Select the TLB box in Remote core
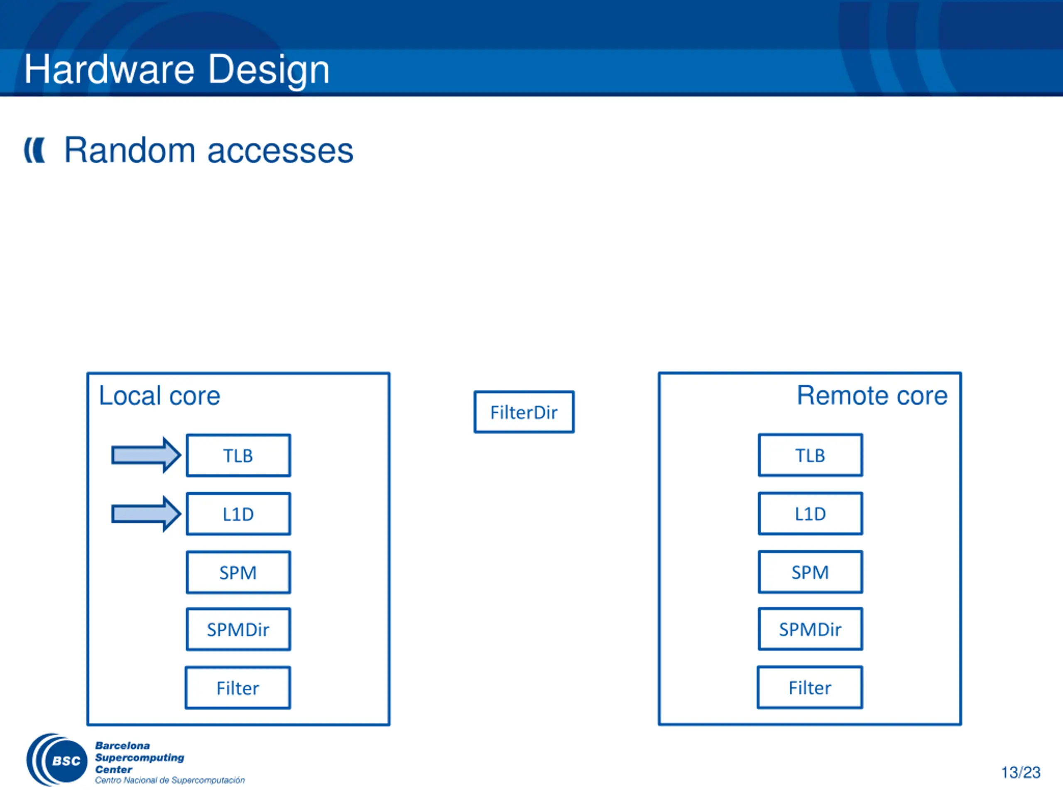Viewport: 1063px width, 797px height. point(811,455)
